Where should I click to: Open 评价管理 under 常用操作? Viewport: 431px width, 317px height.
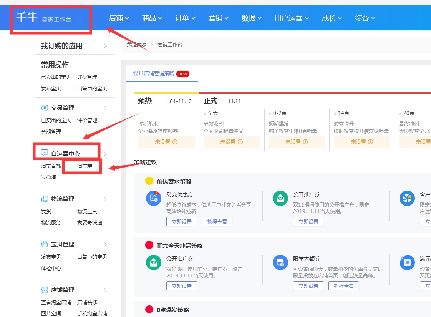tap(87, 77)
